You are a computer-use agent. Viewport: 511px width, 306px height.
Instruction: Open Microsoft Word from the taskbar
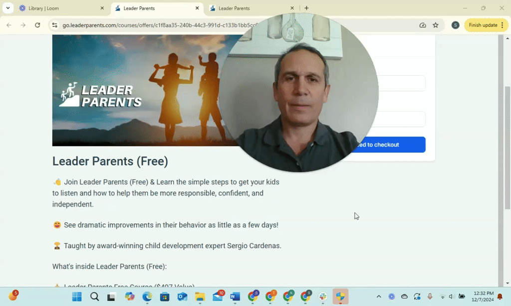coord(235,297)
